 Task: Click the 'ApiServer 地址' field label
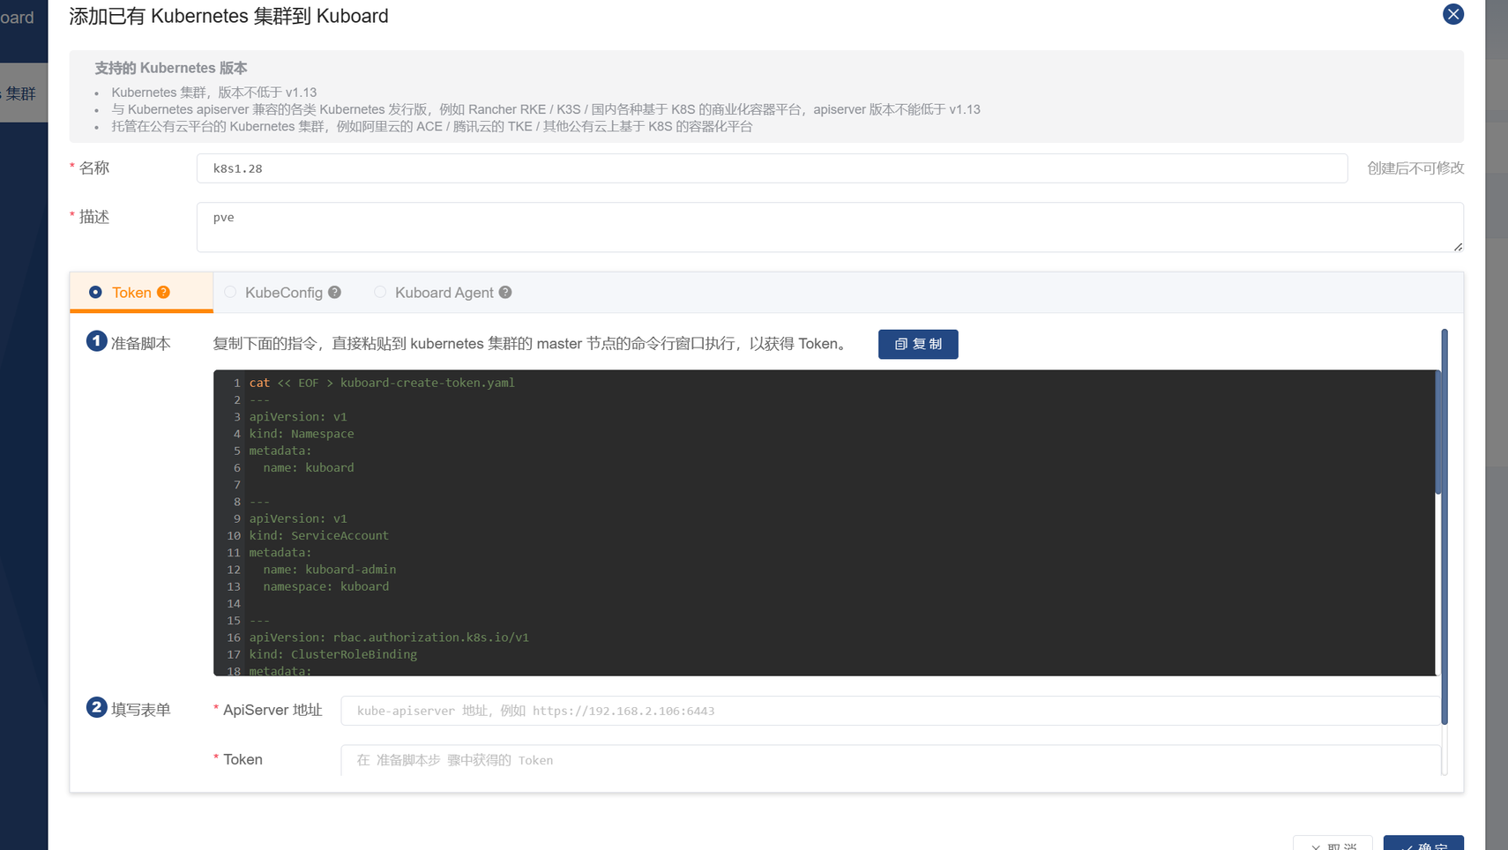(x=272, y=710)
